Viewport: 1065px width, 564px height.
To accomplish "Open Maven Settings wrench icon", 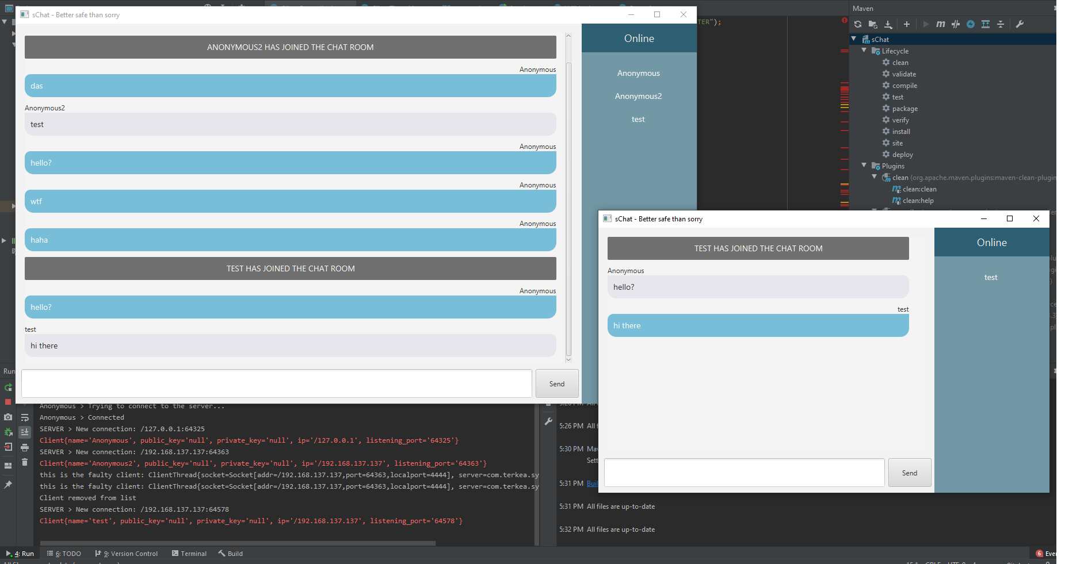I will click(1020, 24).
